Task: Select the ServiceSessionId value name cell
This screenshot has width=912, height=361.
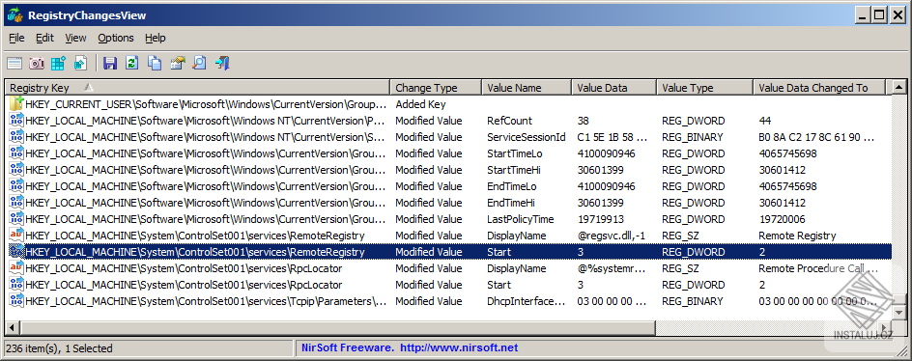Action: click(x=527, y=137)
